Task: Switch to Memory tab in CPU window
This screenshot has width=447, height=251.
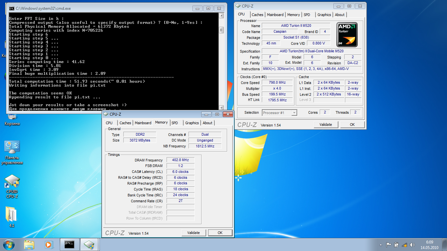Action: 294,15
